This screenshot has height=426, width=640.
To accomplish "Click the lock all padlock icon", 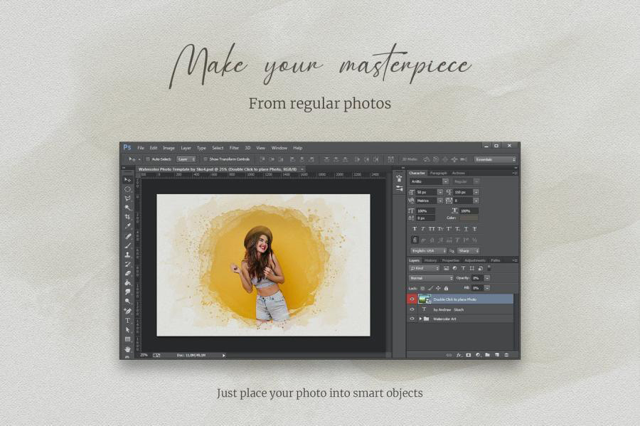I will tap(446, 288).
